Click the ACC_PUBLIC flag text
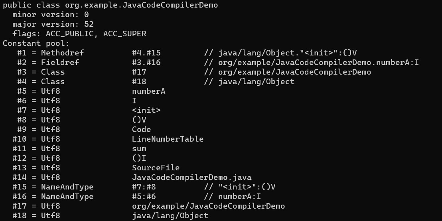The image size is (442, 221). pyautogui.click(x=70, y=34)
